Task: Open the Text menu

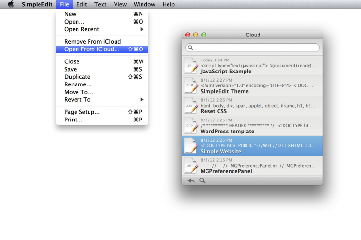Action: click(101, 4)
